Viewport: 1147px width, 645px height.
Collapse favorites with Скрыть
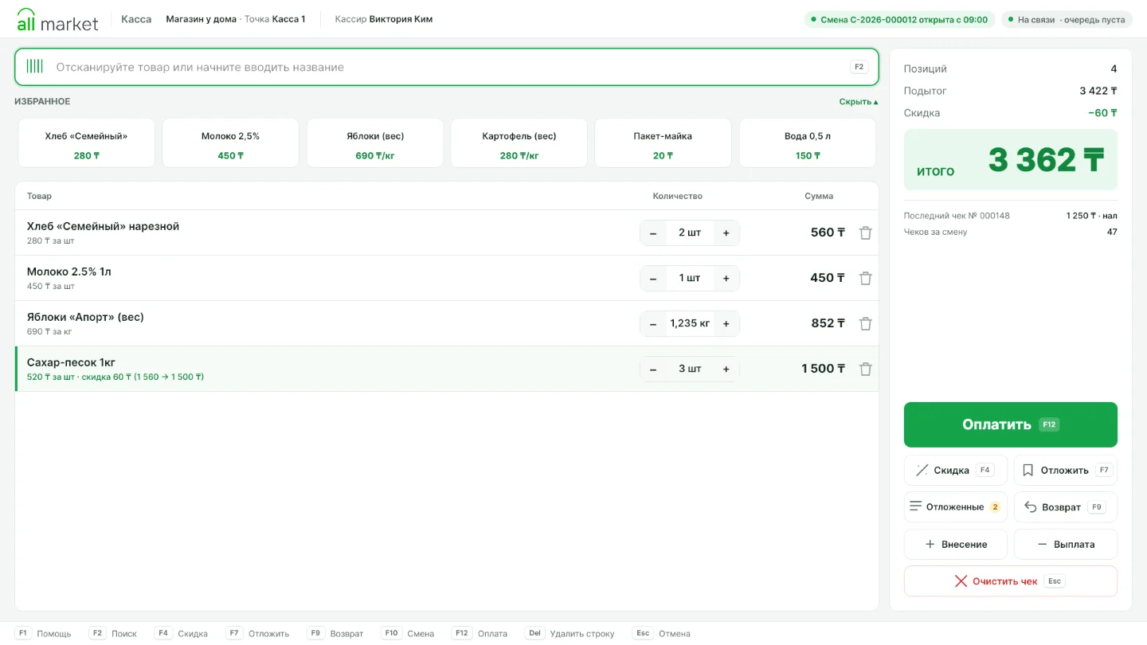coord(858,102)
